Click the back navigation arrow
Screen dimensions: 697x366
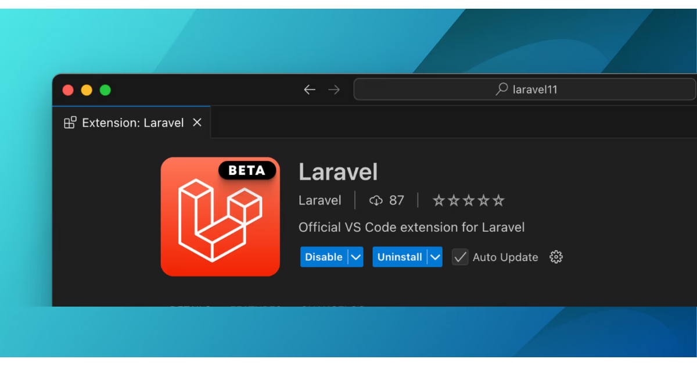tap(310, 89)
